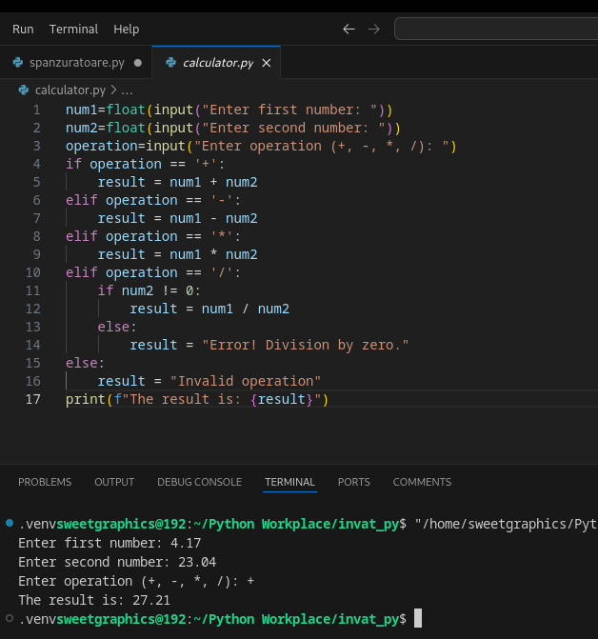
Task: Open the PORTS panel tab
Action: tap(354, 482)
